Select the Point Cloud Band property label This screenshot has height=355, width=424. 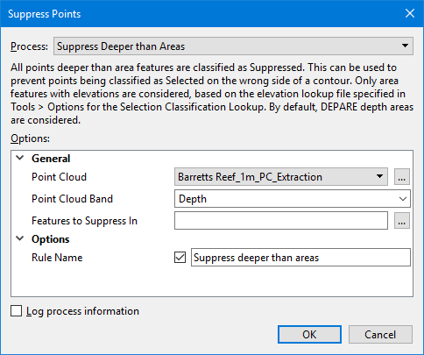coord(72,199)
